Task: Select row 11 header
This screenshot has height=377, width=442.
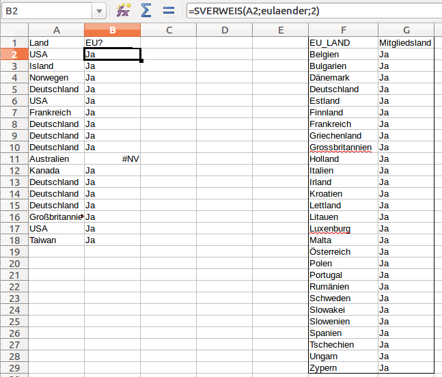Action: 14,159
